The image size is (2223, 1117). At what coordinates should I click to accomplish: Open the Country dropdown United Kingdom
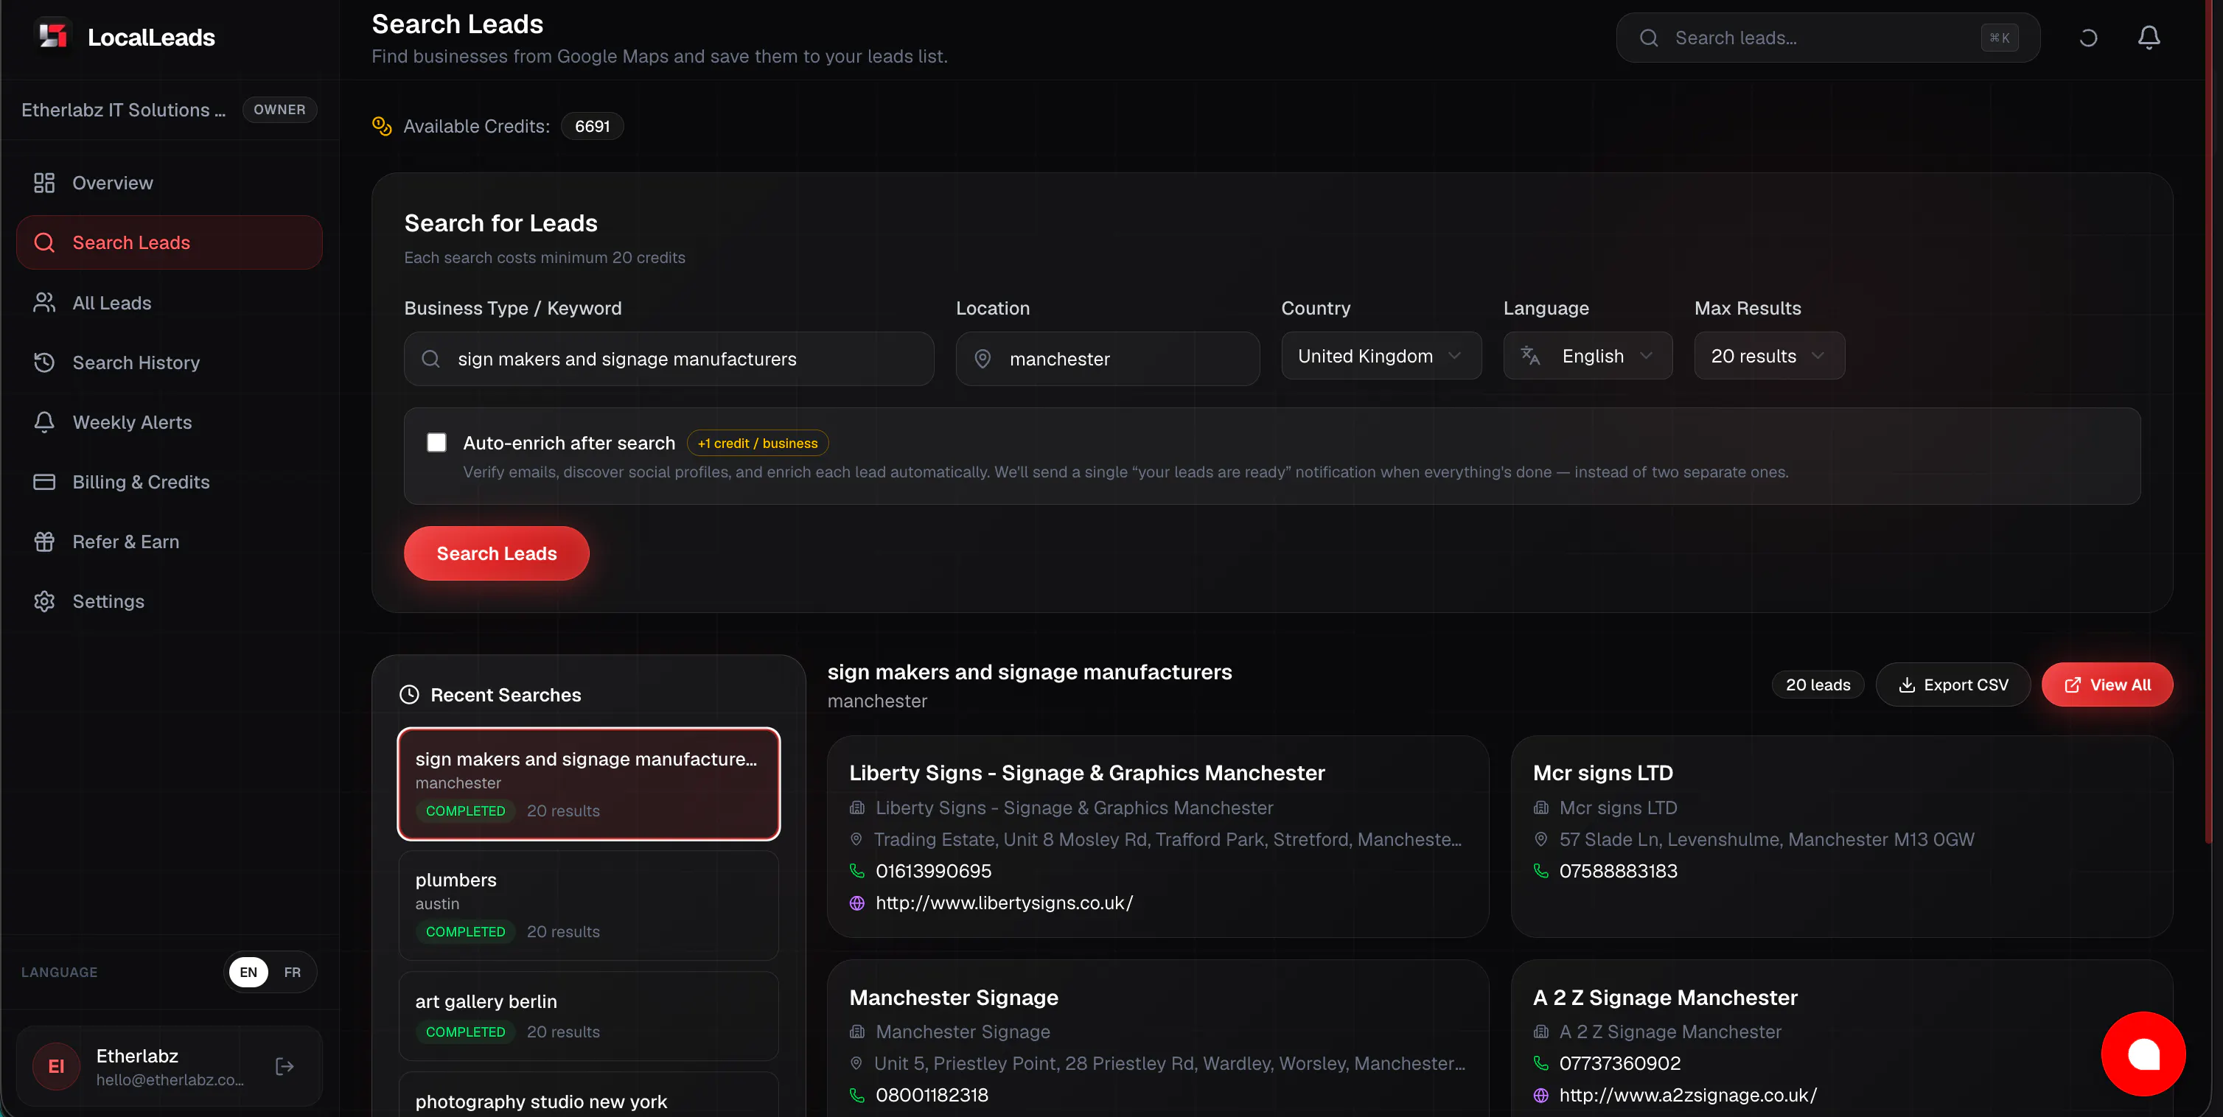(x=1381, y=355)
